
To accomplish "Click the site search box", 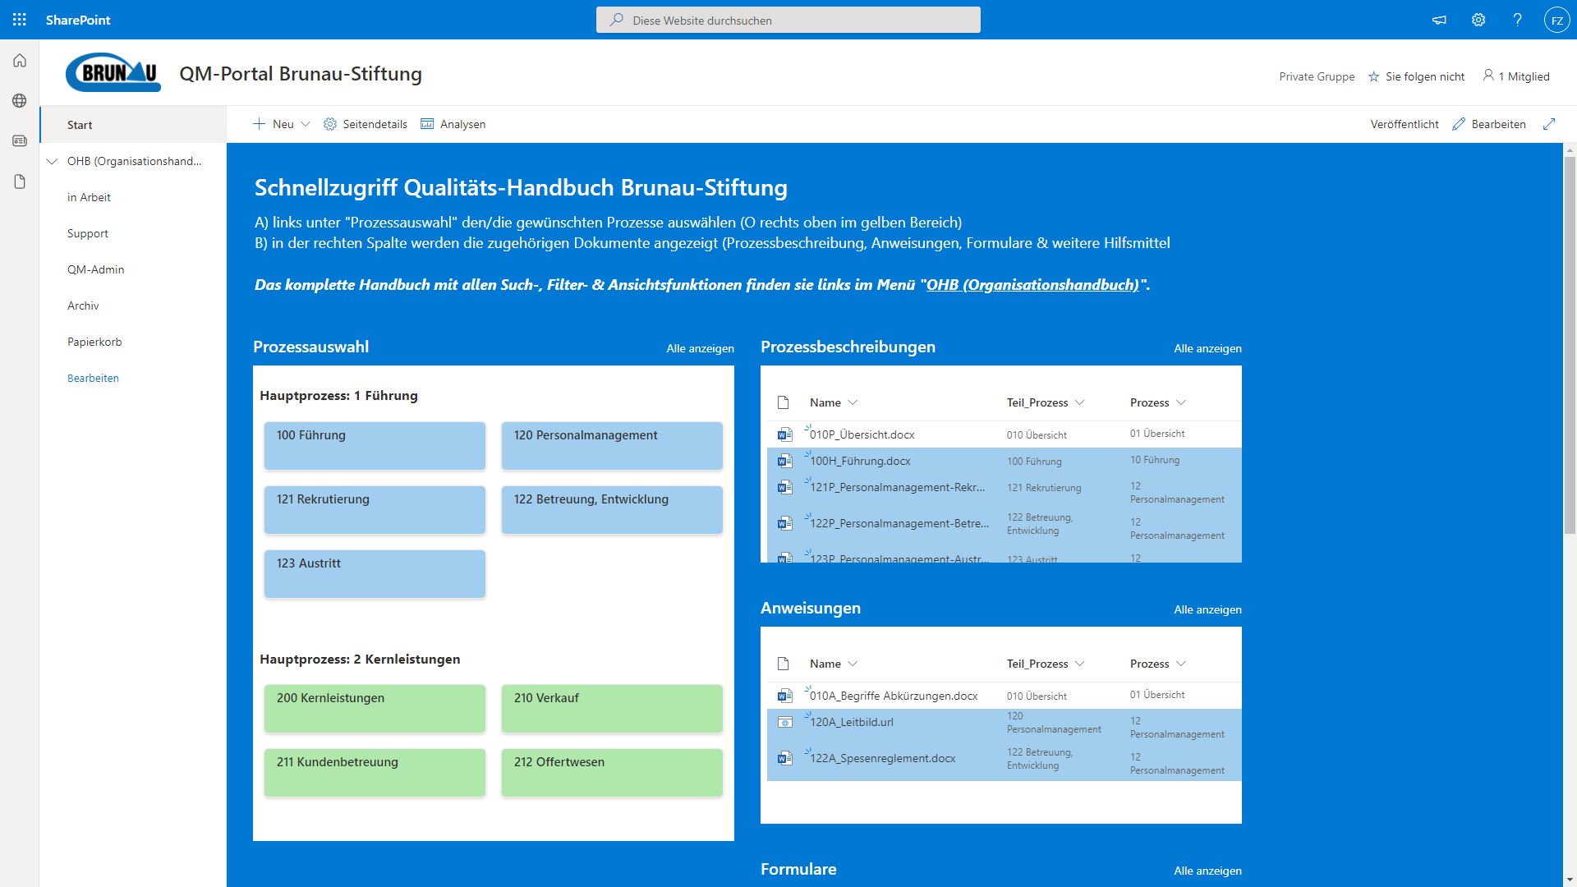I will (x=788, y=20).
